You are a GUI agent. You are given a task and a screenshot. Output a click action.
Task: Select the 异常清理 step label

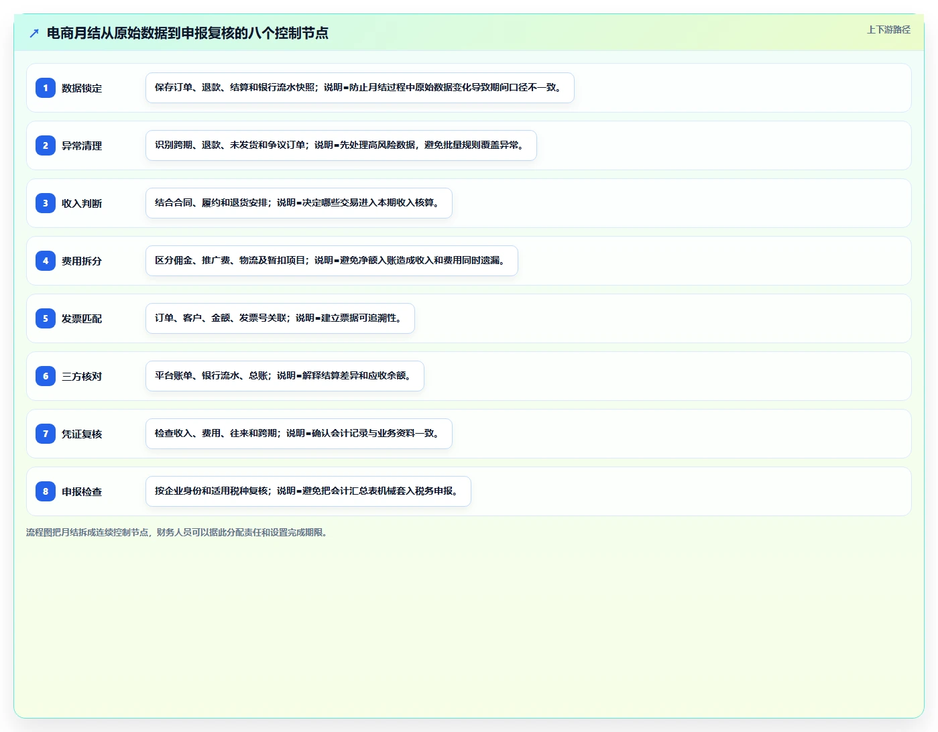pyautogui.click(x=82, y=145)
